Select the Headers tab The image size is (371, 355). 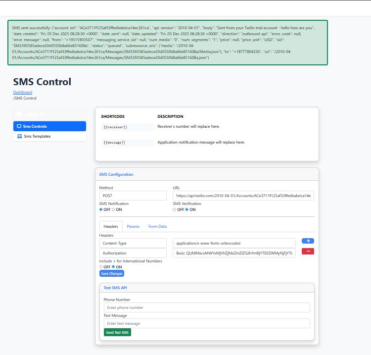click(111, 226)
